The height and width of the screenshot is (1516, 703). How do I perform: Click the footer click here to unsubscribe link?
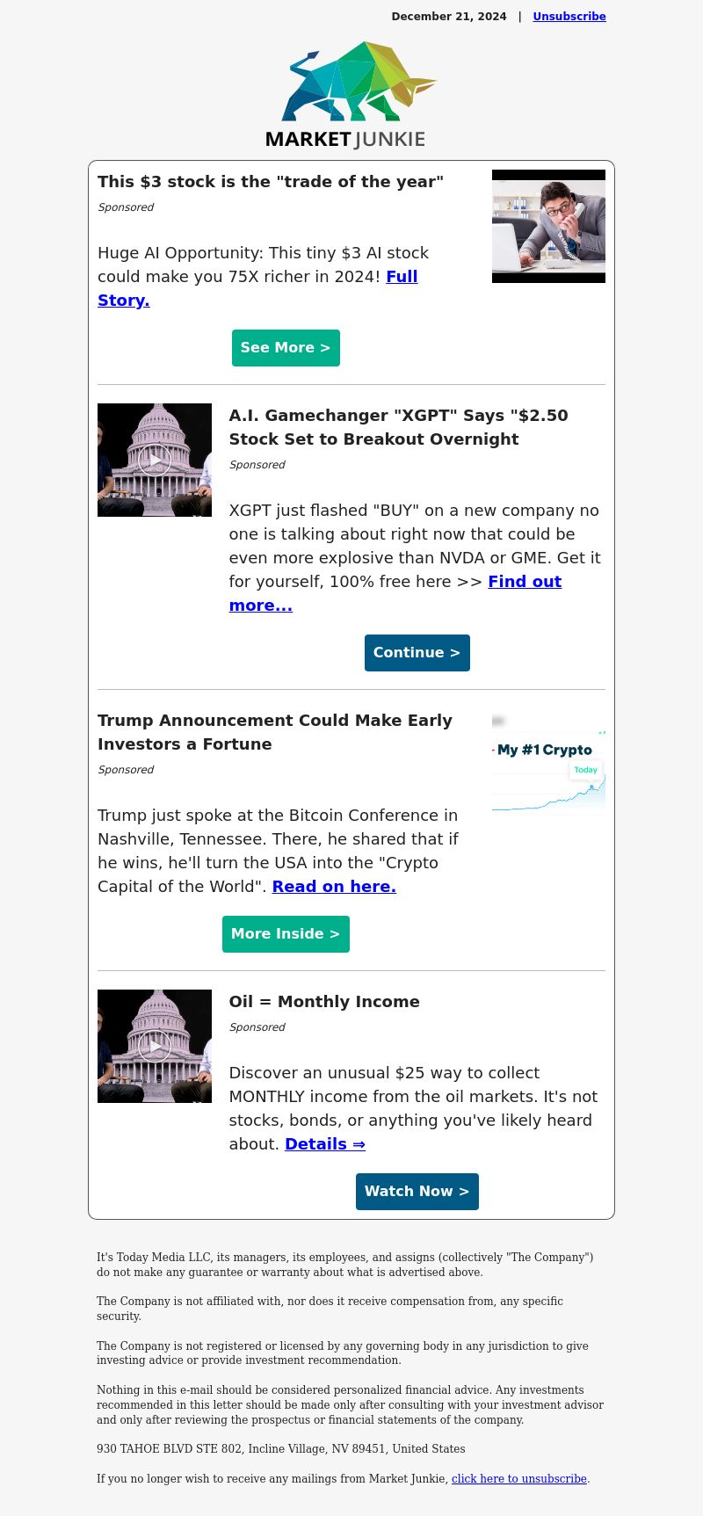519,1479
